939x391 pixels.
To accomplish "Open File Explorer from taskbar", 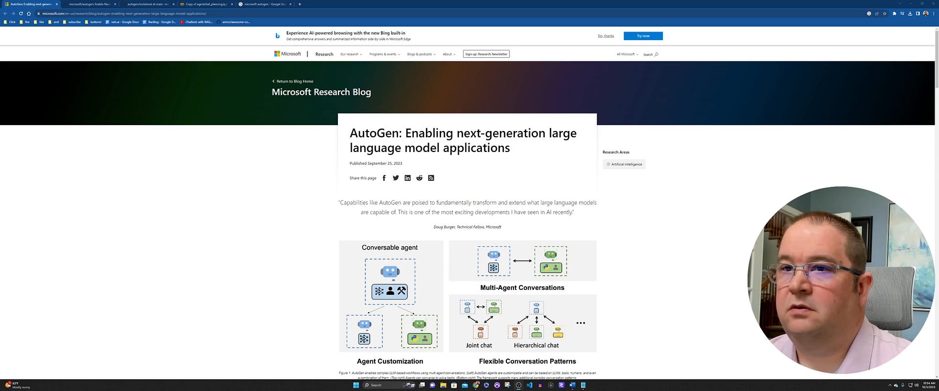I will click(x=443, y=385).
